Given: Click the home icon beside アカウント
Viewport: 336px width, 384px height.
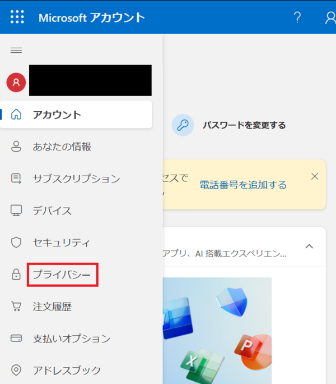Looking at the screenshot, I should (16, 115).
